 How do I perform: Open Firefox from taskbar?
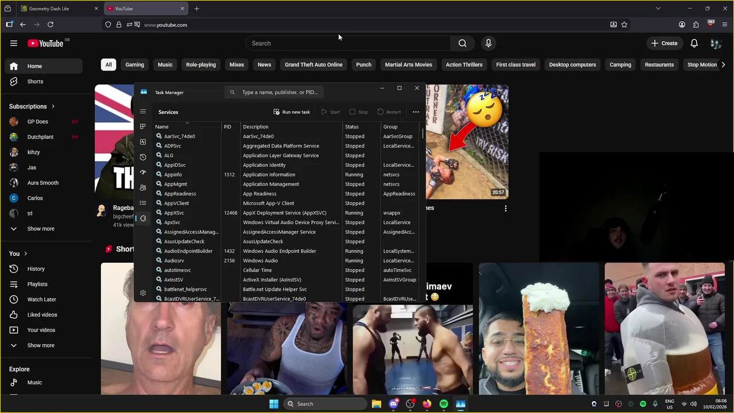pyautogui.click(x=427, y=404)
